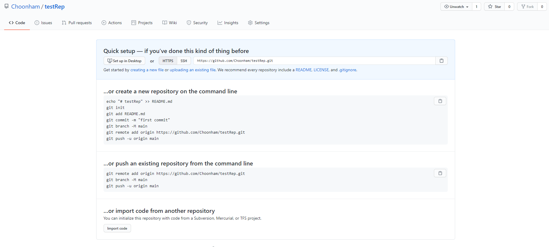Open the .gitignore recommendation link
The width and height of the screenshot is (549, 247).
(347, 70)
